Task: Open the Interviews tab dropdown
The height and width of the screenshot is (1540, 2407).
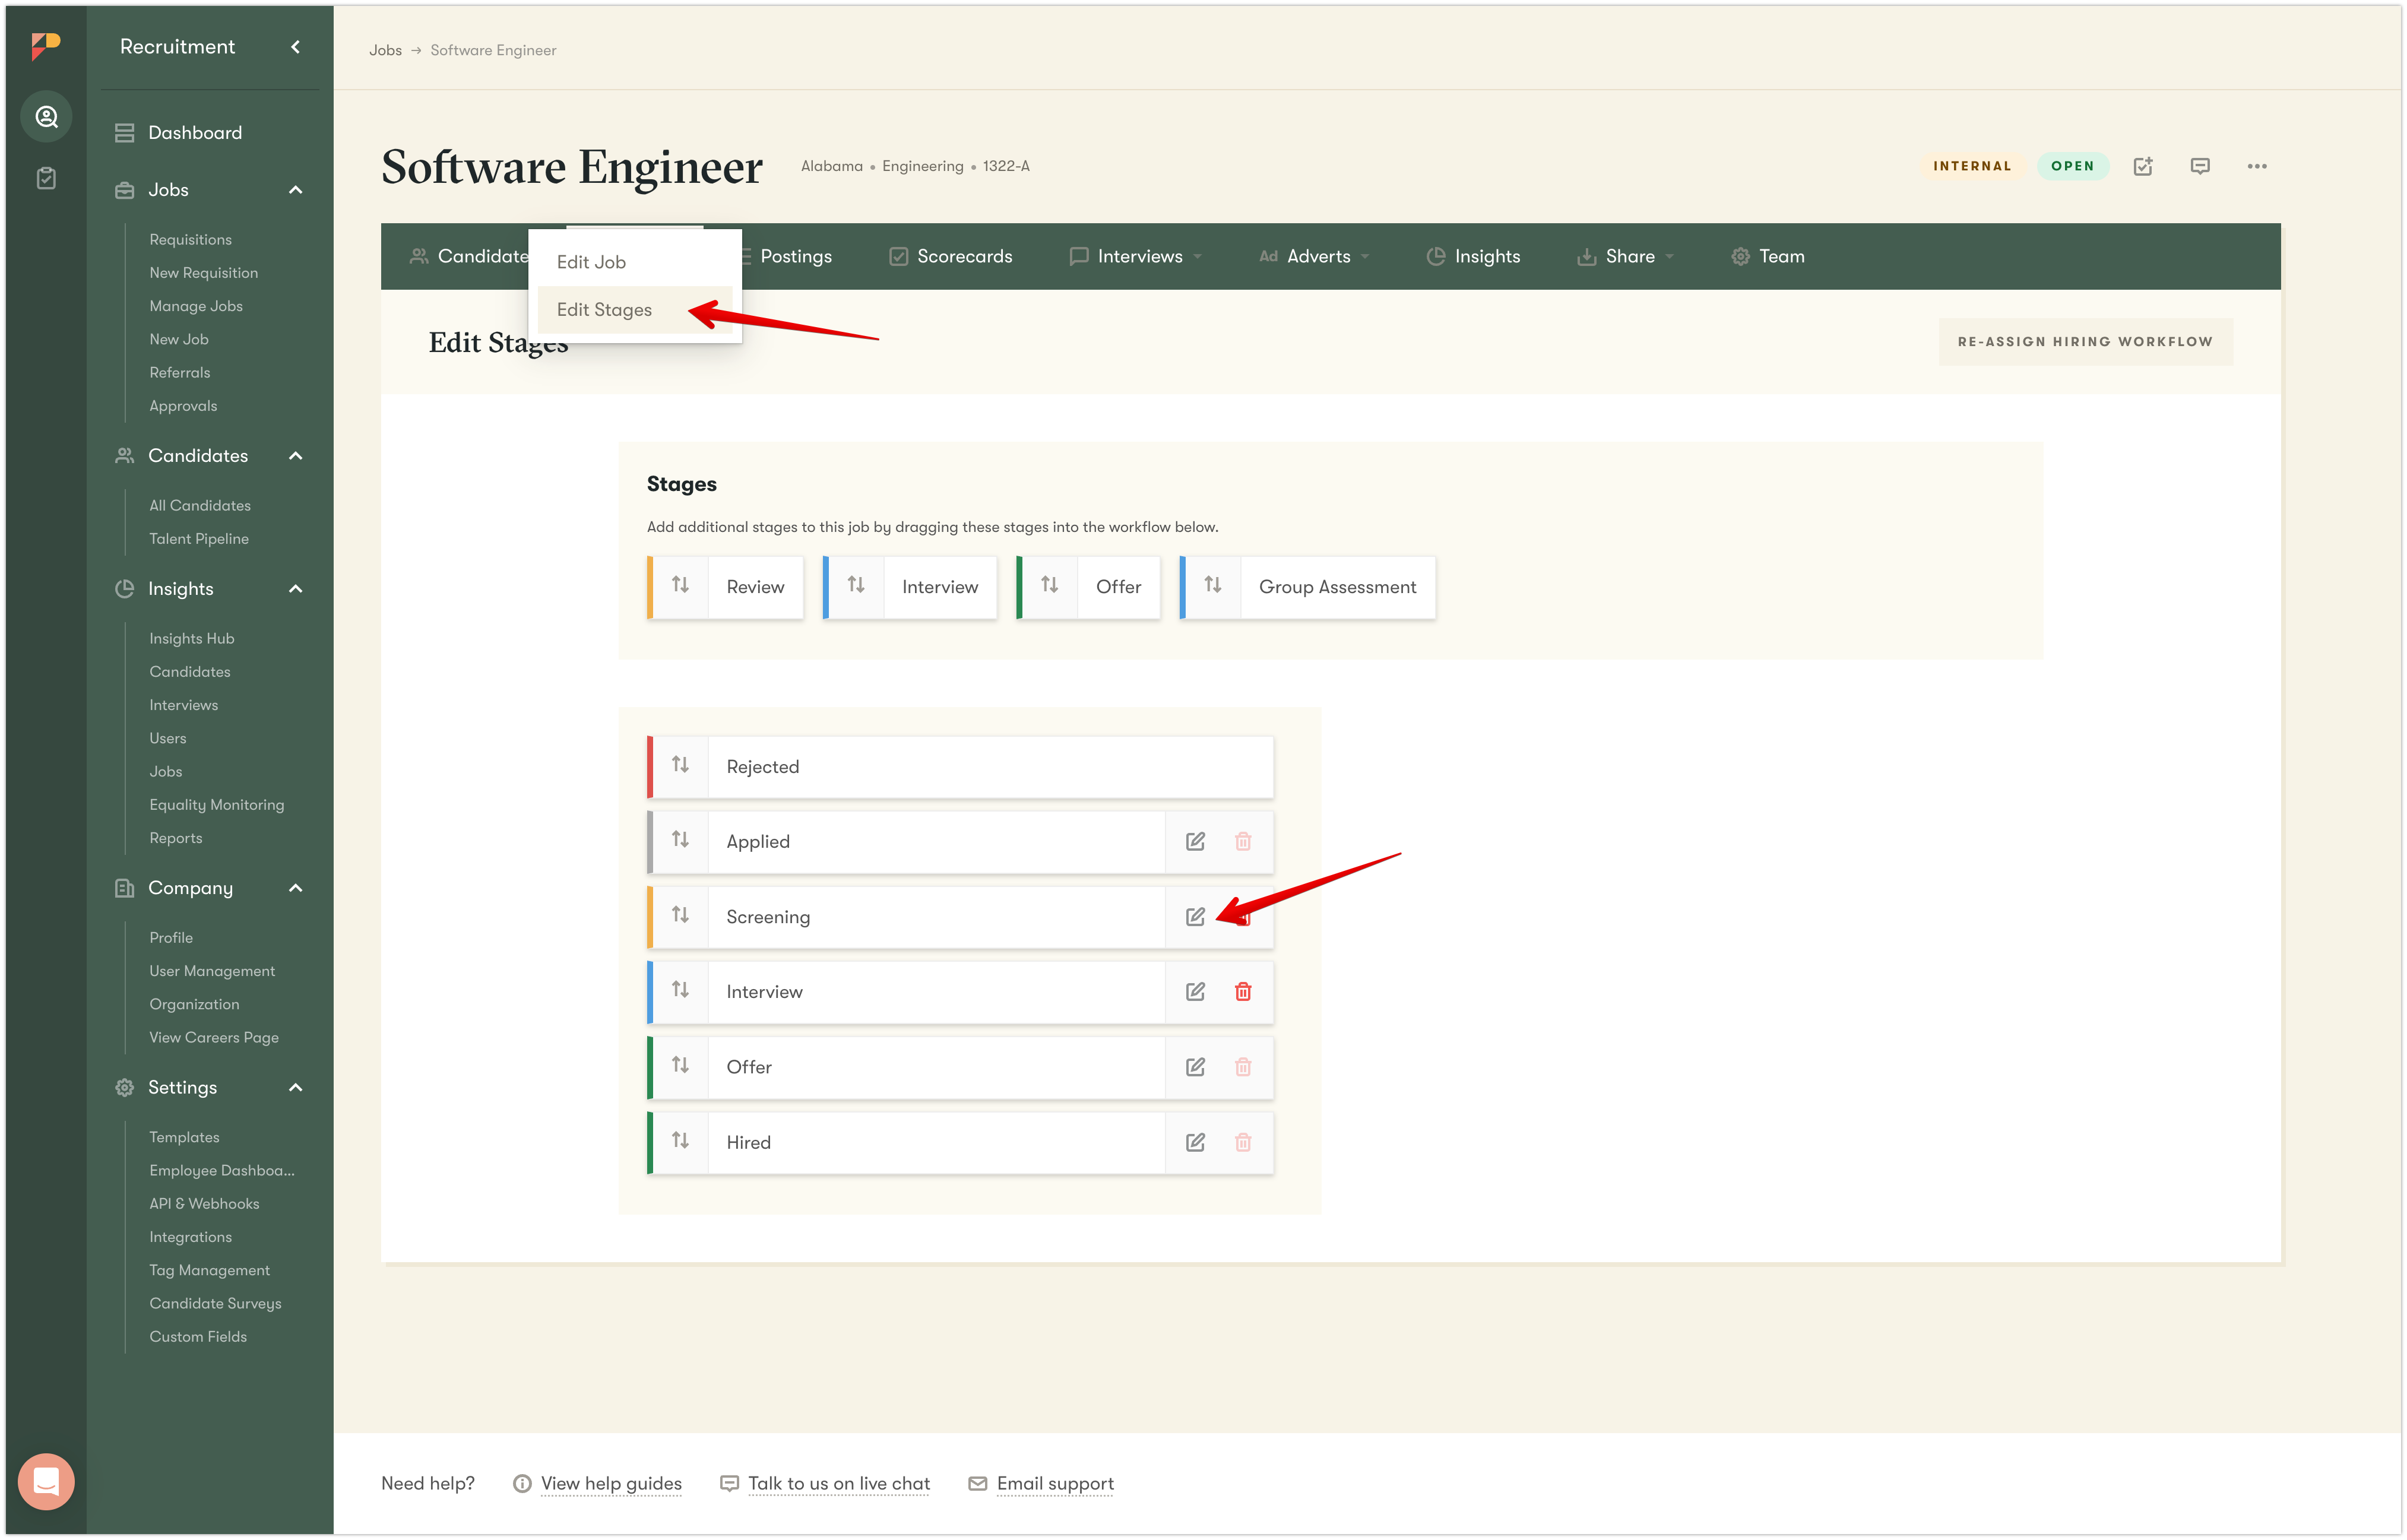Action: click(1139, 257)
